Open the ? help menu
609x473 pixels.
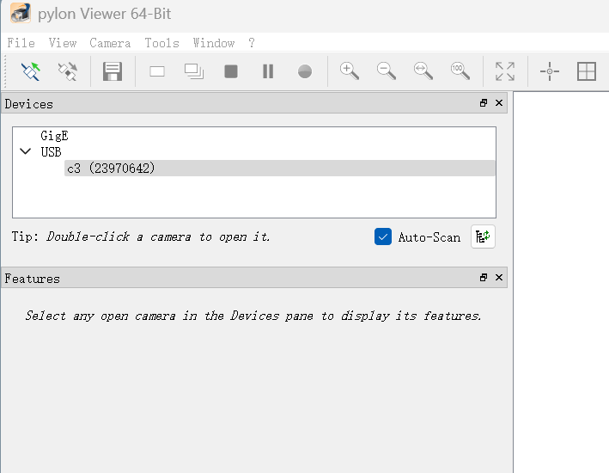pyautogui.click(x=252, y=43)
